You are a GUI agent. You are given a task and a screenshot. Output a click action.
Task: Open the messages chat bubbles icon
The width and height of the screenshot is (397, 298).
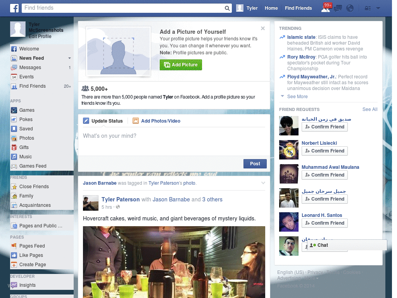click(x=338, y=9)
